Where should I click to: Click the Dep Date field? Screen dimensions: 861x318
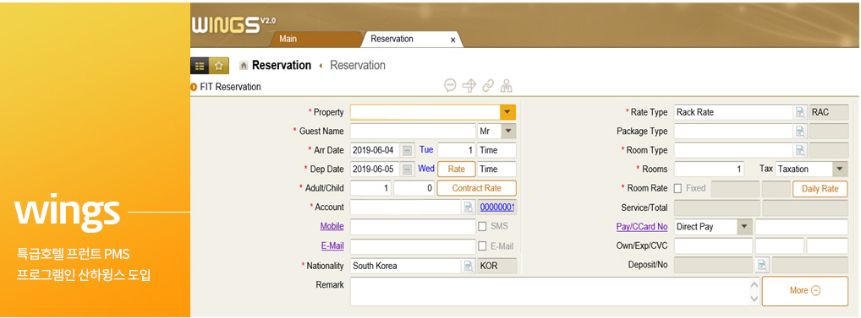[x=375, y=170]
